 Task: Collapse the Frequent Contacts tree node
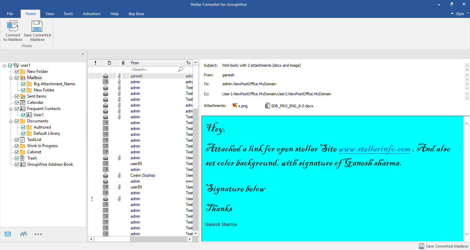click(11, 109)
